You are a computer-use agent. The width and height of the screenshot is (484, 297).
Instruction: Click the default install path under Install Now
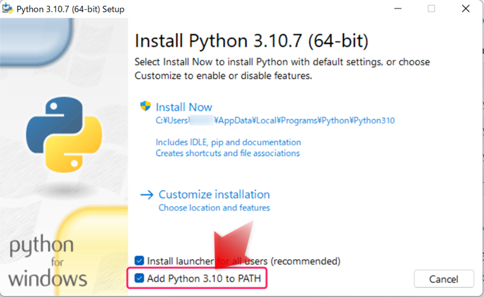(275, 121)
